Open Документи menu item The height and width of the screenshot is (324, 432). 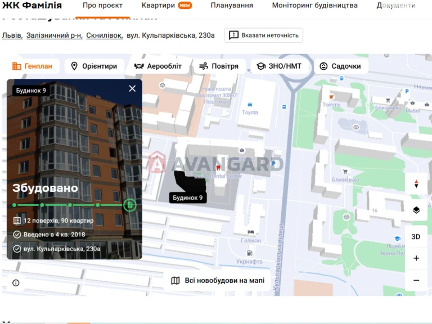point(396,6)
